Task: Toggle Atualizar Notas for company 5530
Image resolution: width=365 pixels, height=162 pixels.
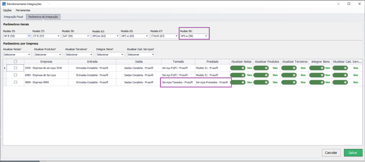Action: (x=238, y=68)
